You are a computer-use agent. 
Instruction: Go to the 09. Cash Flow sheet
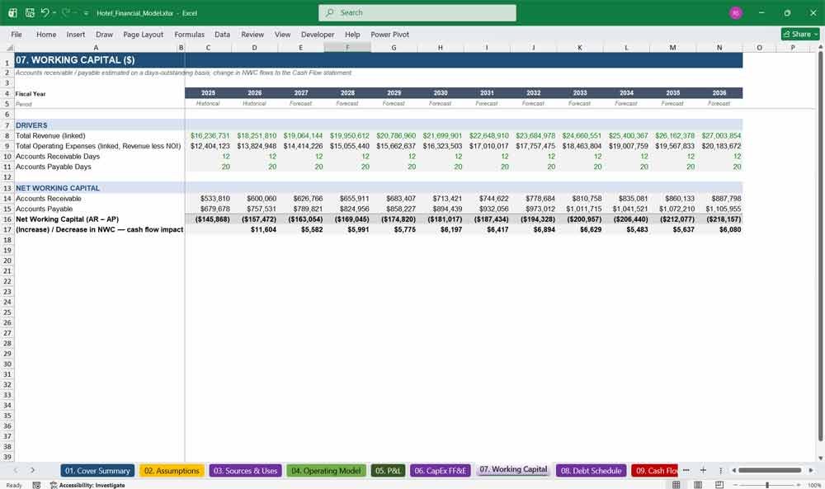(655, 471)
